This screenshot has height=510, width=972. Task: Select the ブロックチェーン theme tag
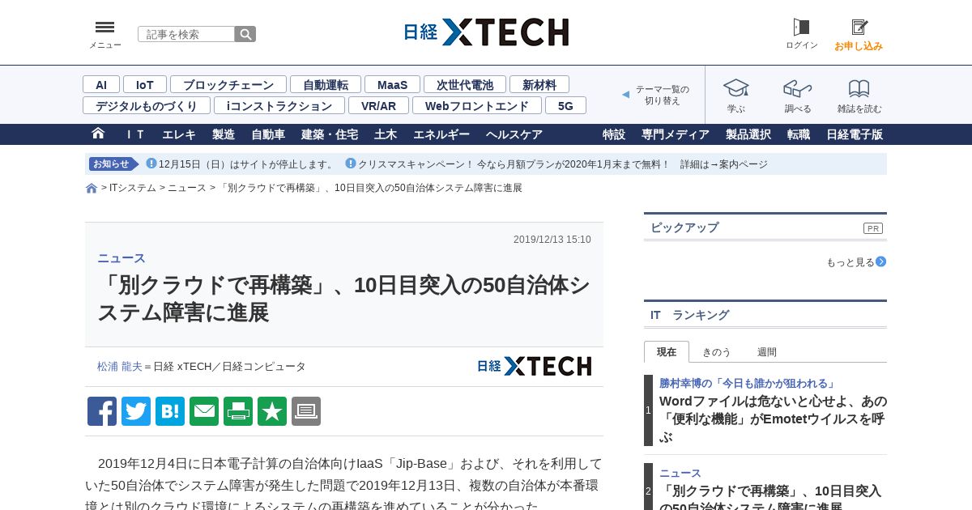pos(228,84)
